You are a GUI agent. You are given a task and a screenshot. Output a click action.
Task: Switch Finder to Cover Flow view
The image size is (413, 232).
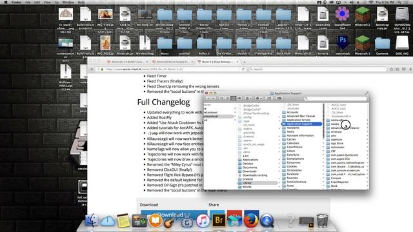(239, 99)
